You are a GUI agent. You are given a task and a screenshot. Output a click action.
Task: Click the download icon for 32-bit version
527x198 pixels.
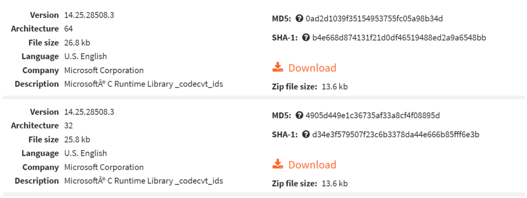278,165
